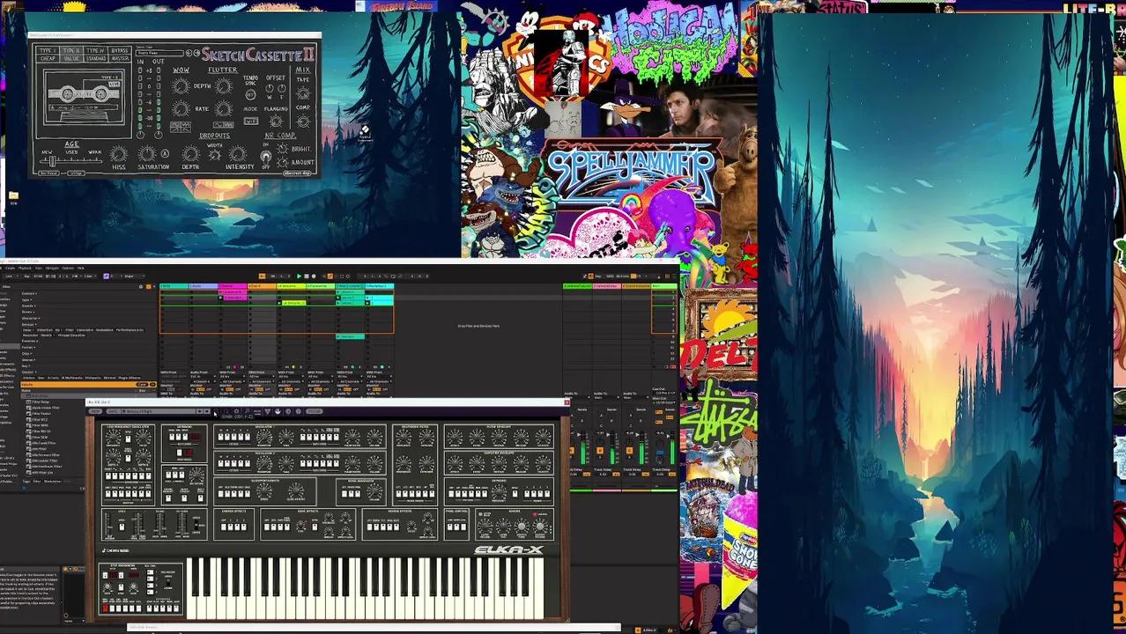Click the Focus button in Elka-X toolbar
This screenshot has height=634, width=1126.
click(x=314, y=411)
